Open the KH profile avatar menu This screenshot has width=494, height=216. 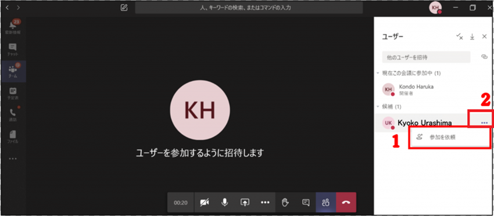click(x=435, y=8)
